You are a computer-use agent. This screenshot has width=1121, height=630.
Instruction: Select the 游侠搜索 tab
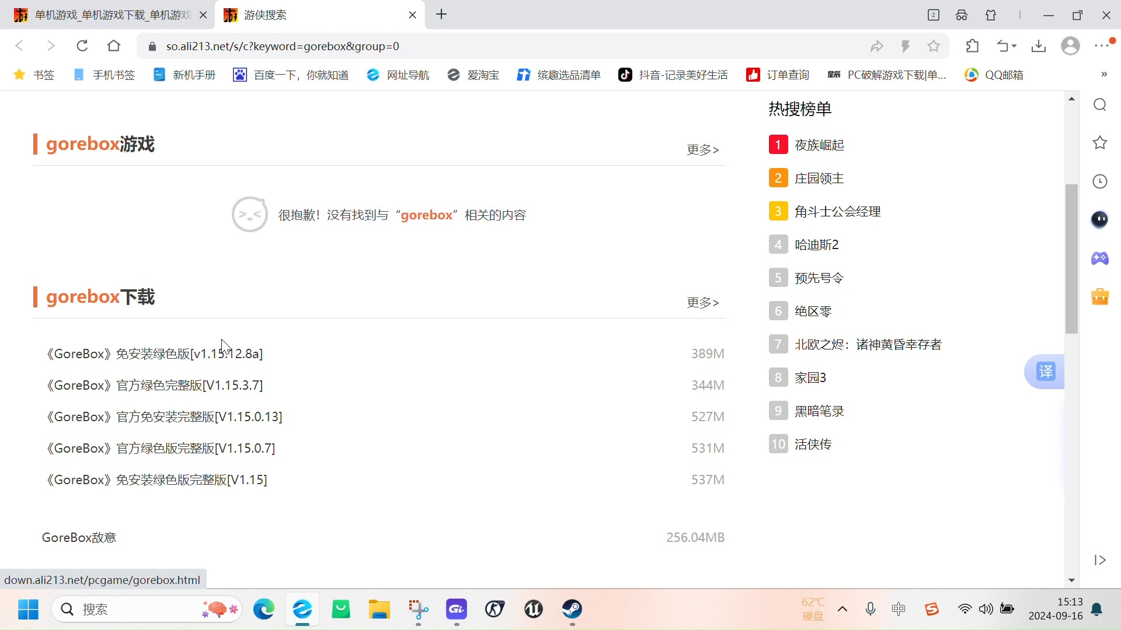tap(319, 15)
